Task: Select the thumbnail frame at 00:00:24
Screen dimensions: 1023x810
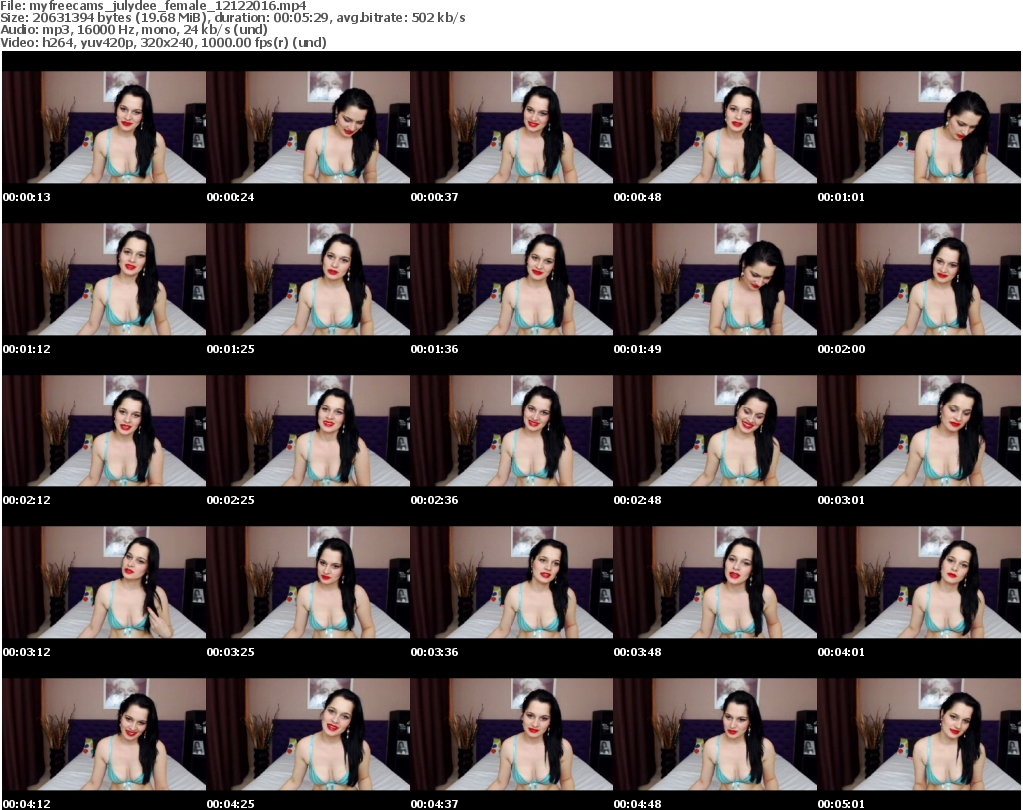Action: 308,127
